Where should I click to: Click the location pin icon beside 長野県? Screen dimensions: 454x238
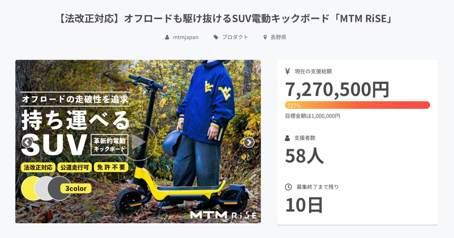click(265, 37)
